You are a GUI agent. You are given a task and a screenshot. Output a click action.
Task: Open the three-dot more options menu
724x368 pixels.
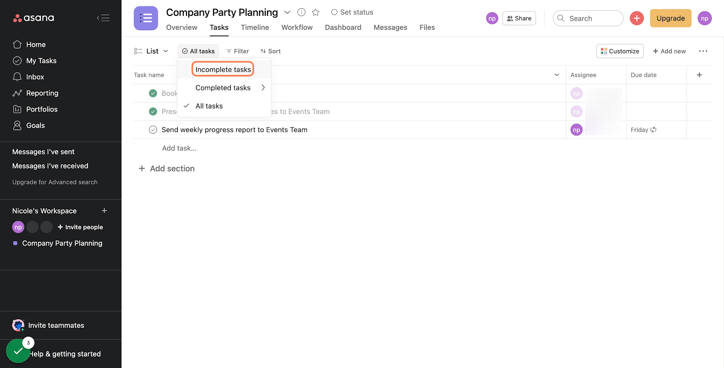[x=703, y=51]
